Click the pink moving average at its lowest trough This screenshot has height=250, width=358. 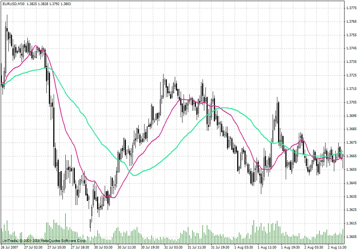113,197
